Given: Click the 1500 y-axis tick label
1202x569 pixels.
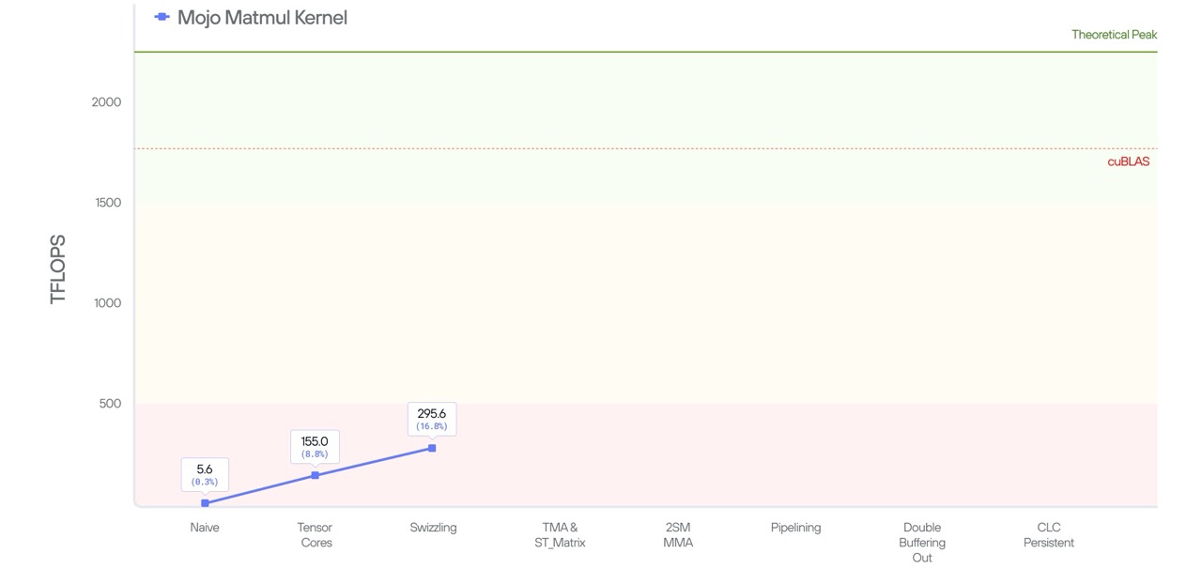Looking at the screenshot, I should (107, 203).
